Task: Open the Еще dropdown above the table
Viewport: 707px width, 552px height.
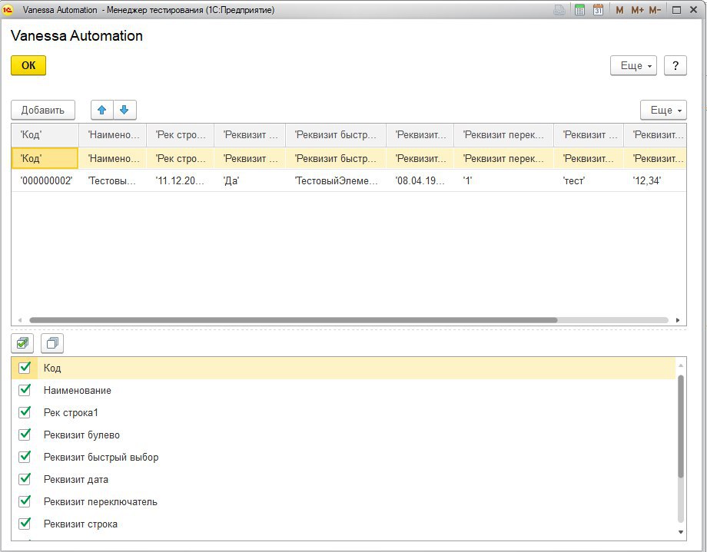Action: [x=663, y=110]
